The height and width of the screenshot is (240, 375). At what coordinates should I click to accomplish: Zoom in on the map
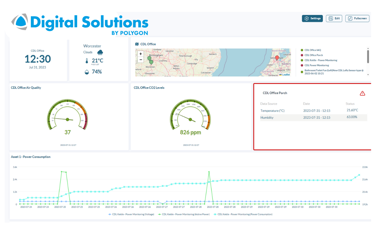pyautogui.click(x=141, y=54)
